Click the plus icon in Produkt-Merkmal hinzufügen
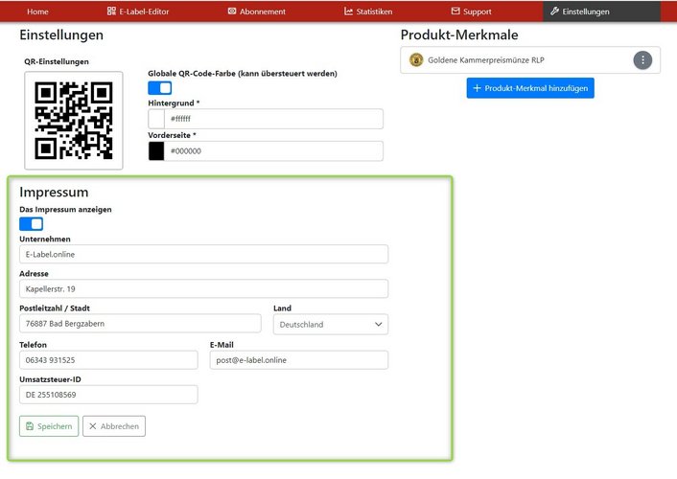The height and width of the screenshot is (479, 677). click(x=477, y=88)
